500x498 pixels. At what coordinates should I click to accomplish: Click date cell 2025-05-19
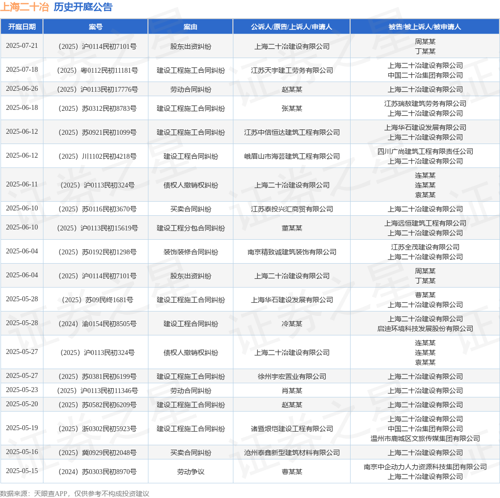coord(21,428)
